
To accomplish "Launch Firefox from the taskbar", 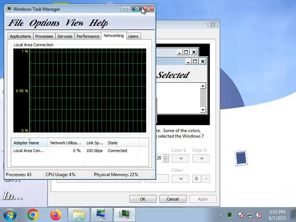I will [56, 215].
